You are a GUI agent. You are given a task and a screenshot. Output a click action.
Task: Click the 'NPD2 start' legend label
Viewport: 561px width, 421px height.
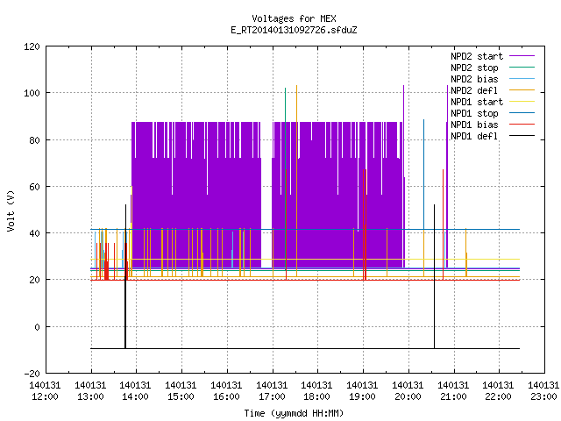(x=477, y=56)
